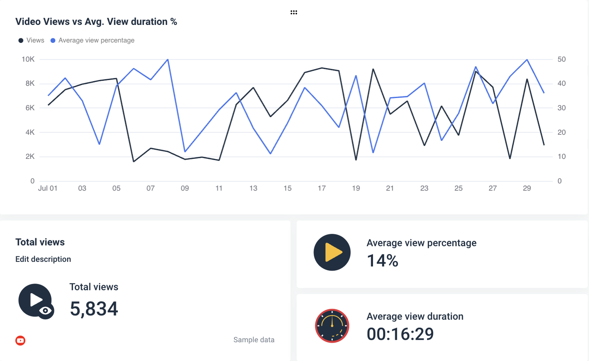
Task: Hide the Views series via its legend entry
Action: (x=31, y=40)
